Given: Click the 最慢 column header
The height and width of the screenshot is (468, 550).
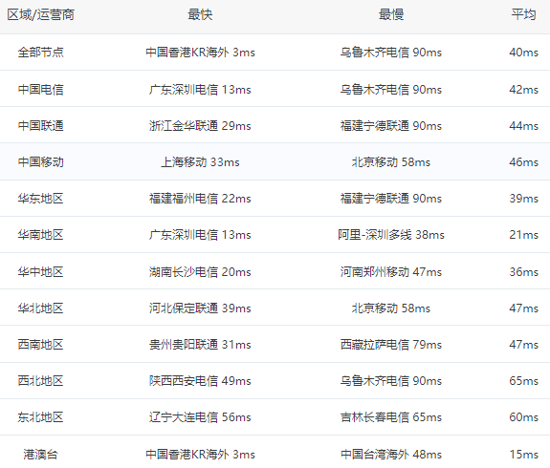Looking at the screenshot, I should (391, 14).
